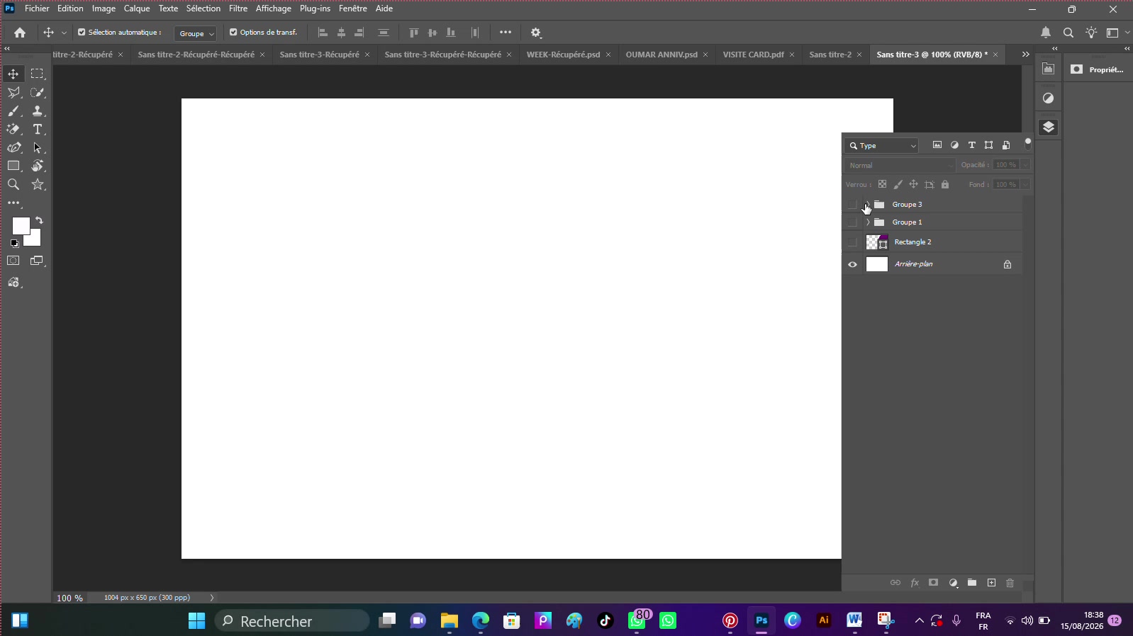Activate the Rectangle shape tool

tap(13, 166)
